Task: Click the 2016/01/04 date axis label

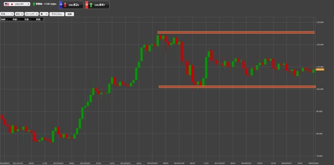Action: click(x=179, y=164)
